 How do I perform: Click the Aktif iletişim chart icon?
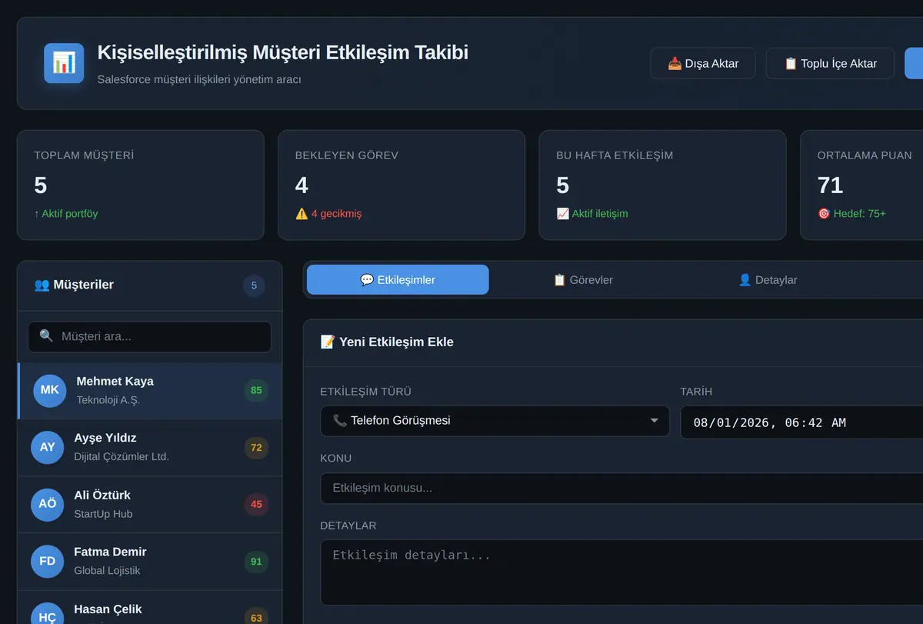point(562,213)
